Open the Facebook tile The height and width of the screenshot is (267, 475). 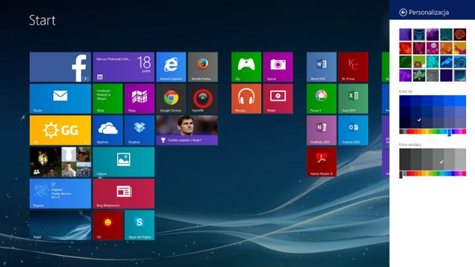(x=60, y=67)
